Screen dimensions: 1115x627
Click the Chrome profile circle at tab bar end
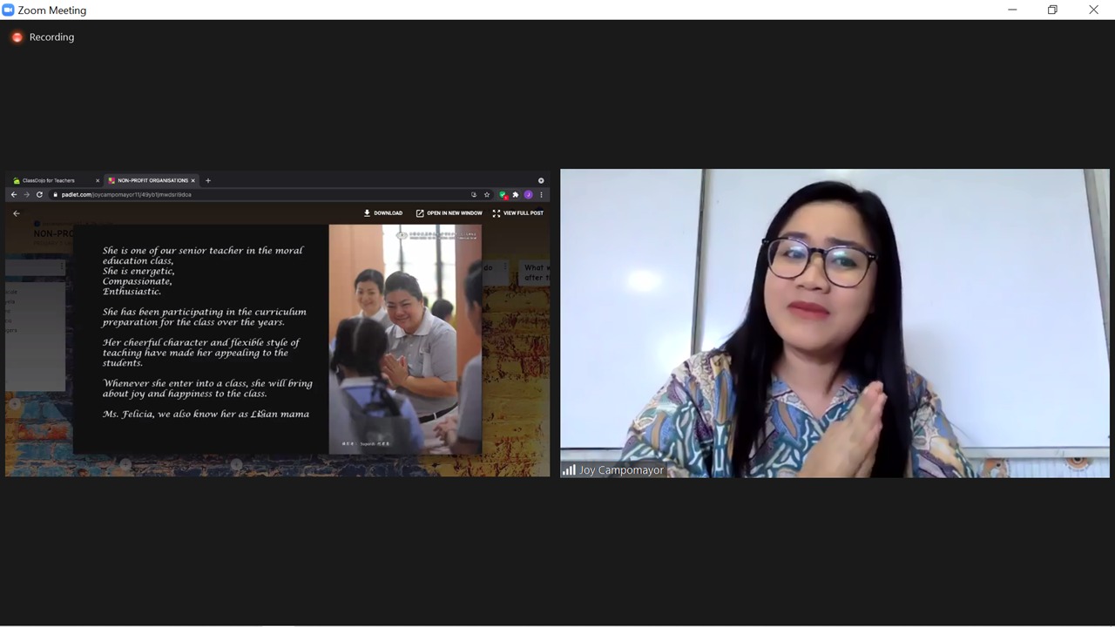tap(541, 180)
